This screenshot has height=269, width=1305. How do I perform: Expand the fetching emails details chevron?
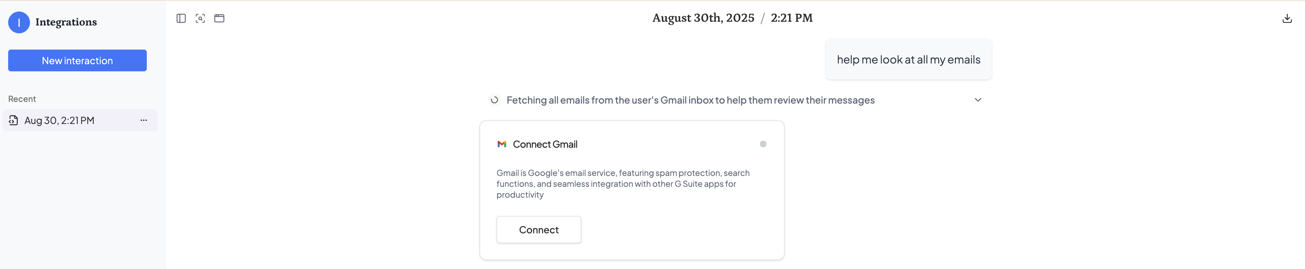click(978, 100)
